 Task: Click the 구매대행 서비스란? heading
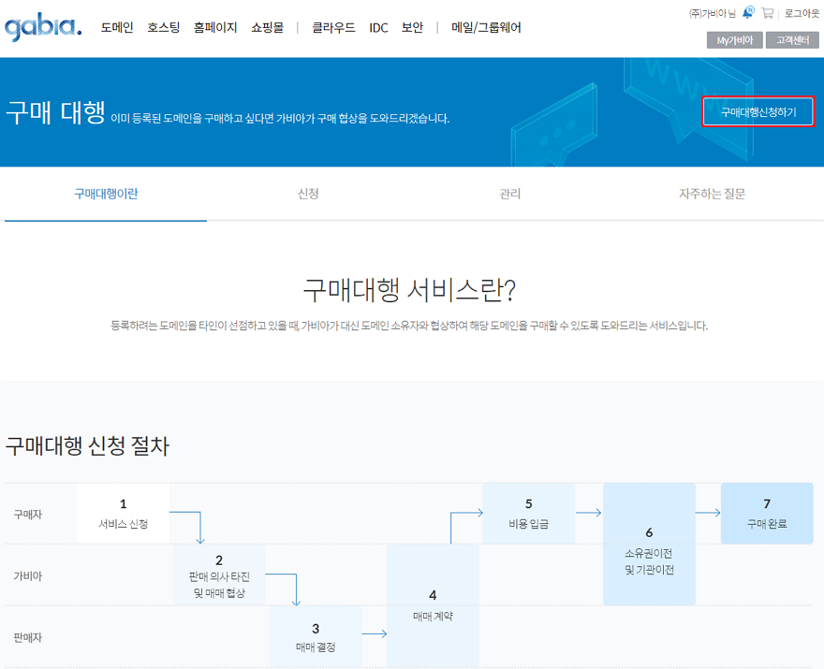coord(409,290)
